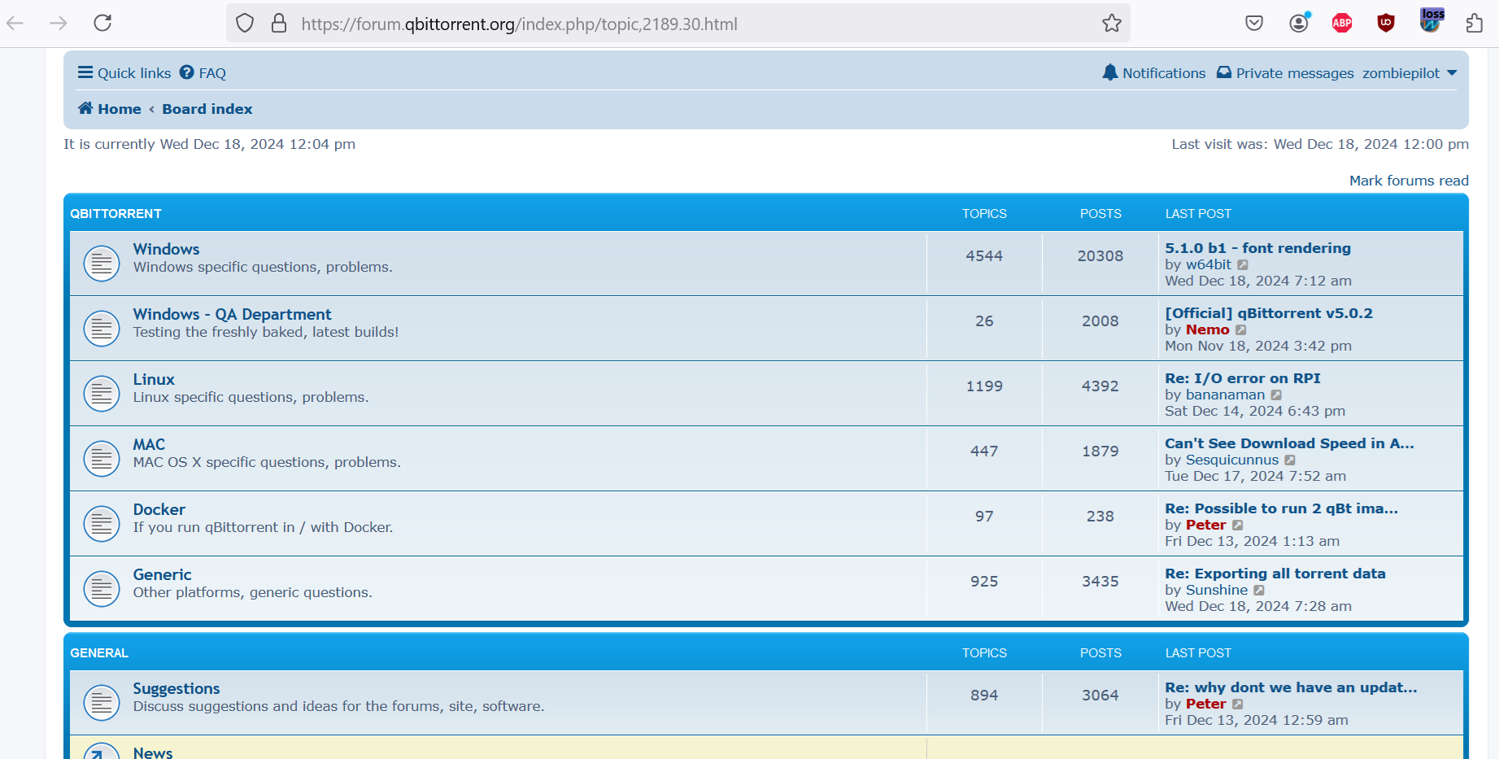The height and width of the screenshot is (759, 1499).
Task: Open the QBITTORRENT category header
Action: [115, 214]
